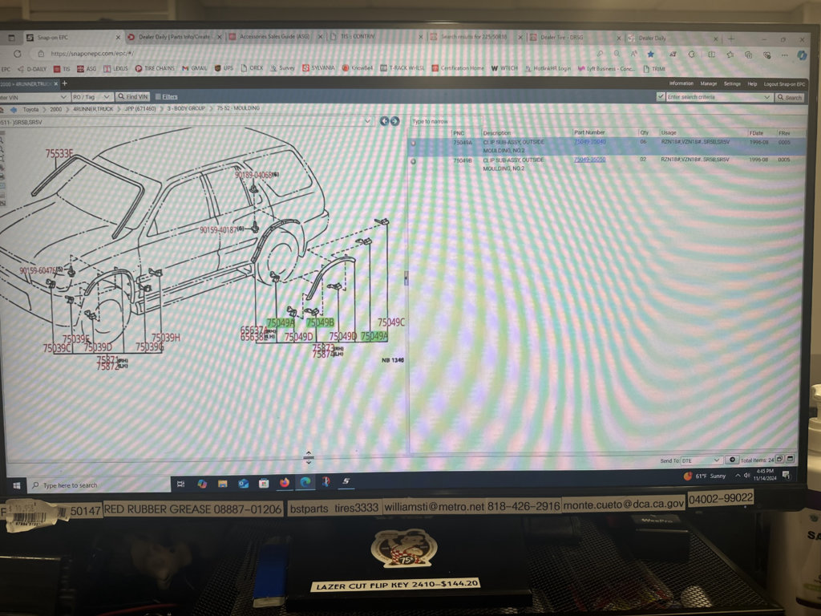Open the browser zoom magnifier icon
Image resolution: width=821 pixels, height=616 pixels.
coord(617,54)
